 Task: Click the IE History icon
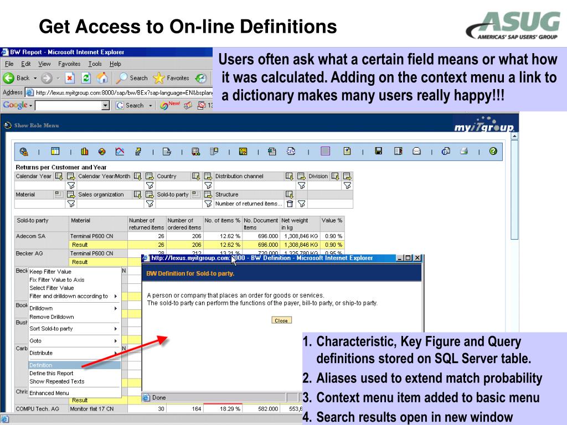click(x=200, y=77)
